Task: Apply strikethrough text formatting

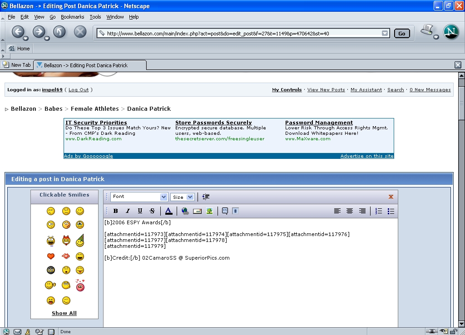Action: [x=152, y=211]
